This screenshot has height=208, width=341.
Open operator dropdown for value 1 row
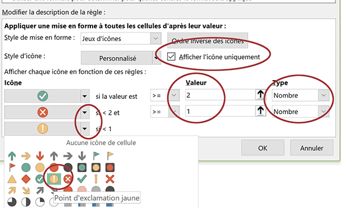pos(174,111)
